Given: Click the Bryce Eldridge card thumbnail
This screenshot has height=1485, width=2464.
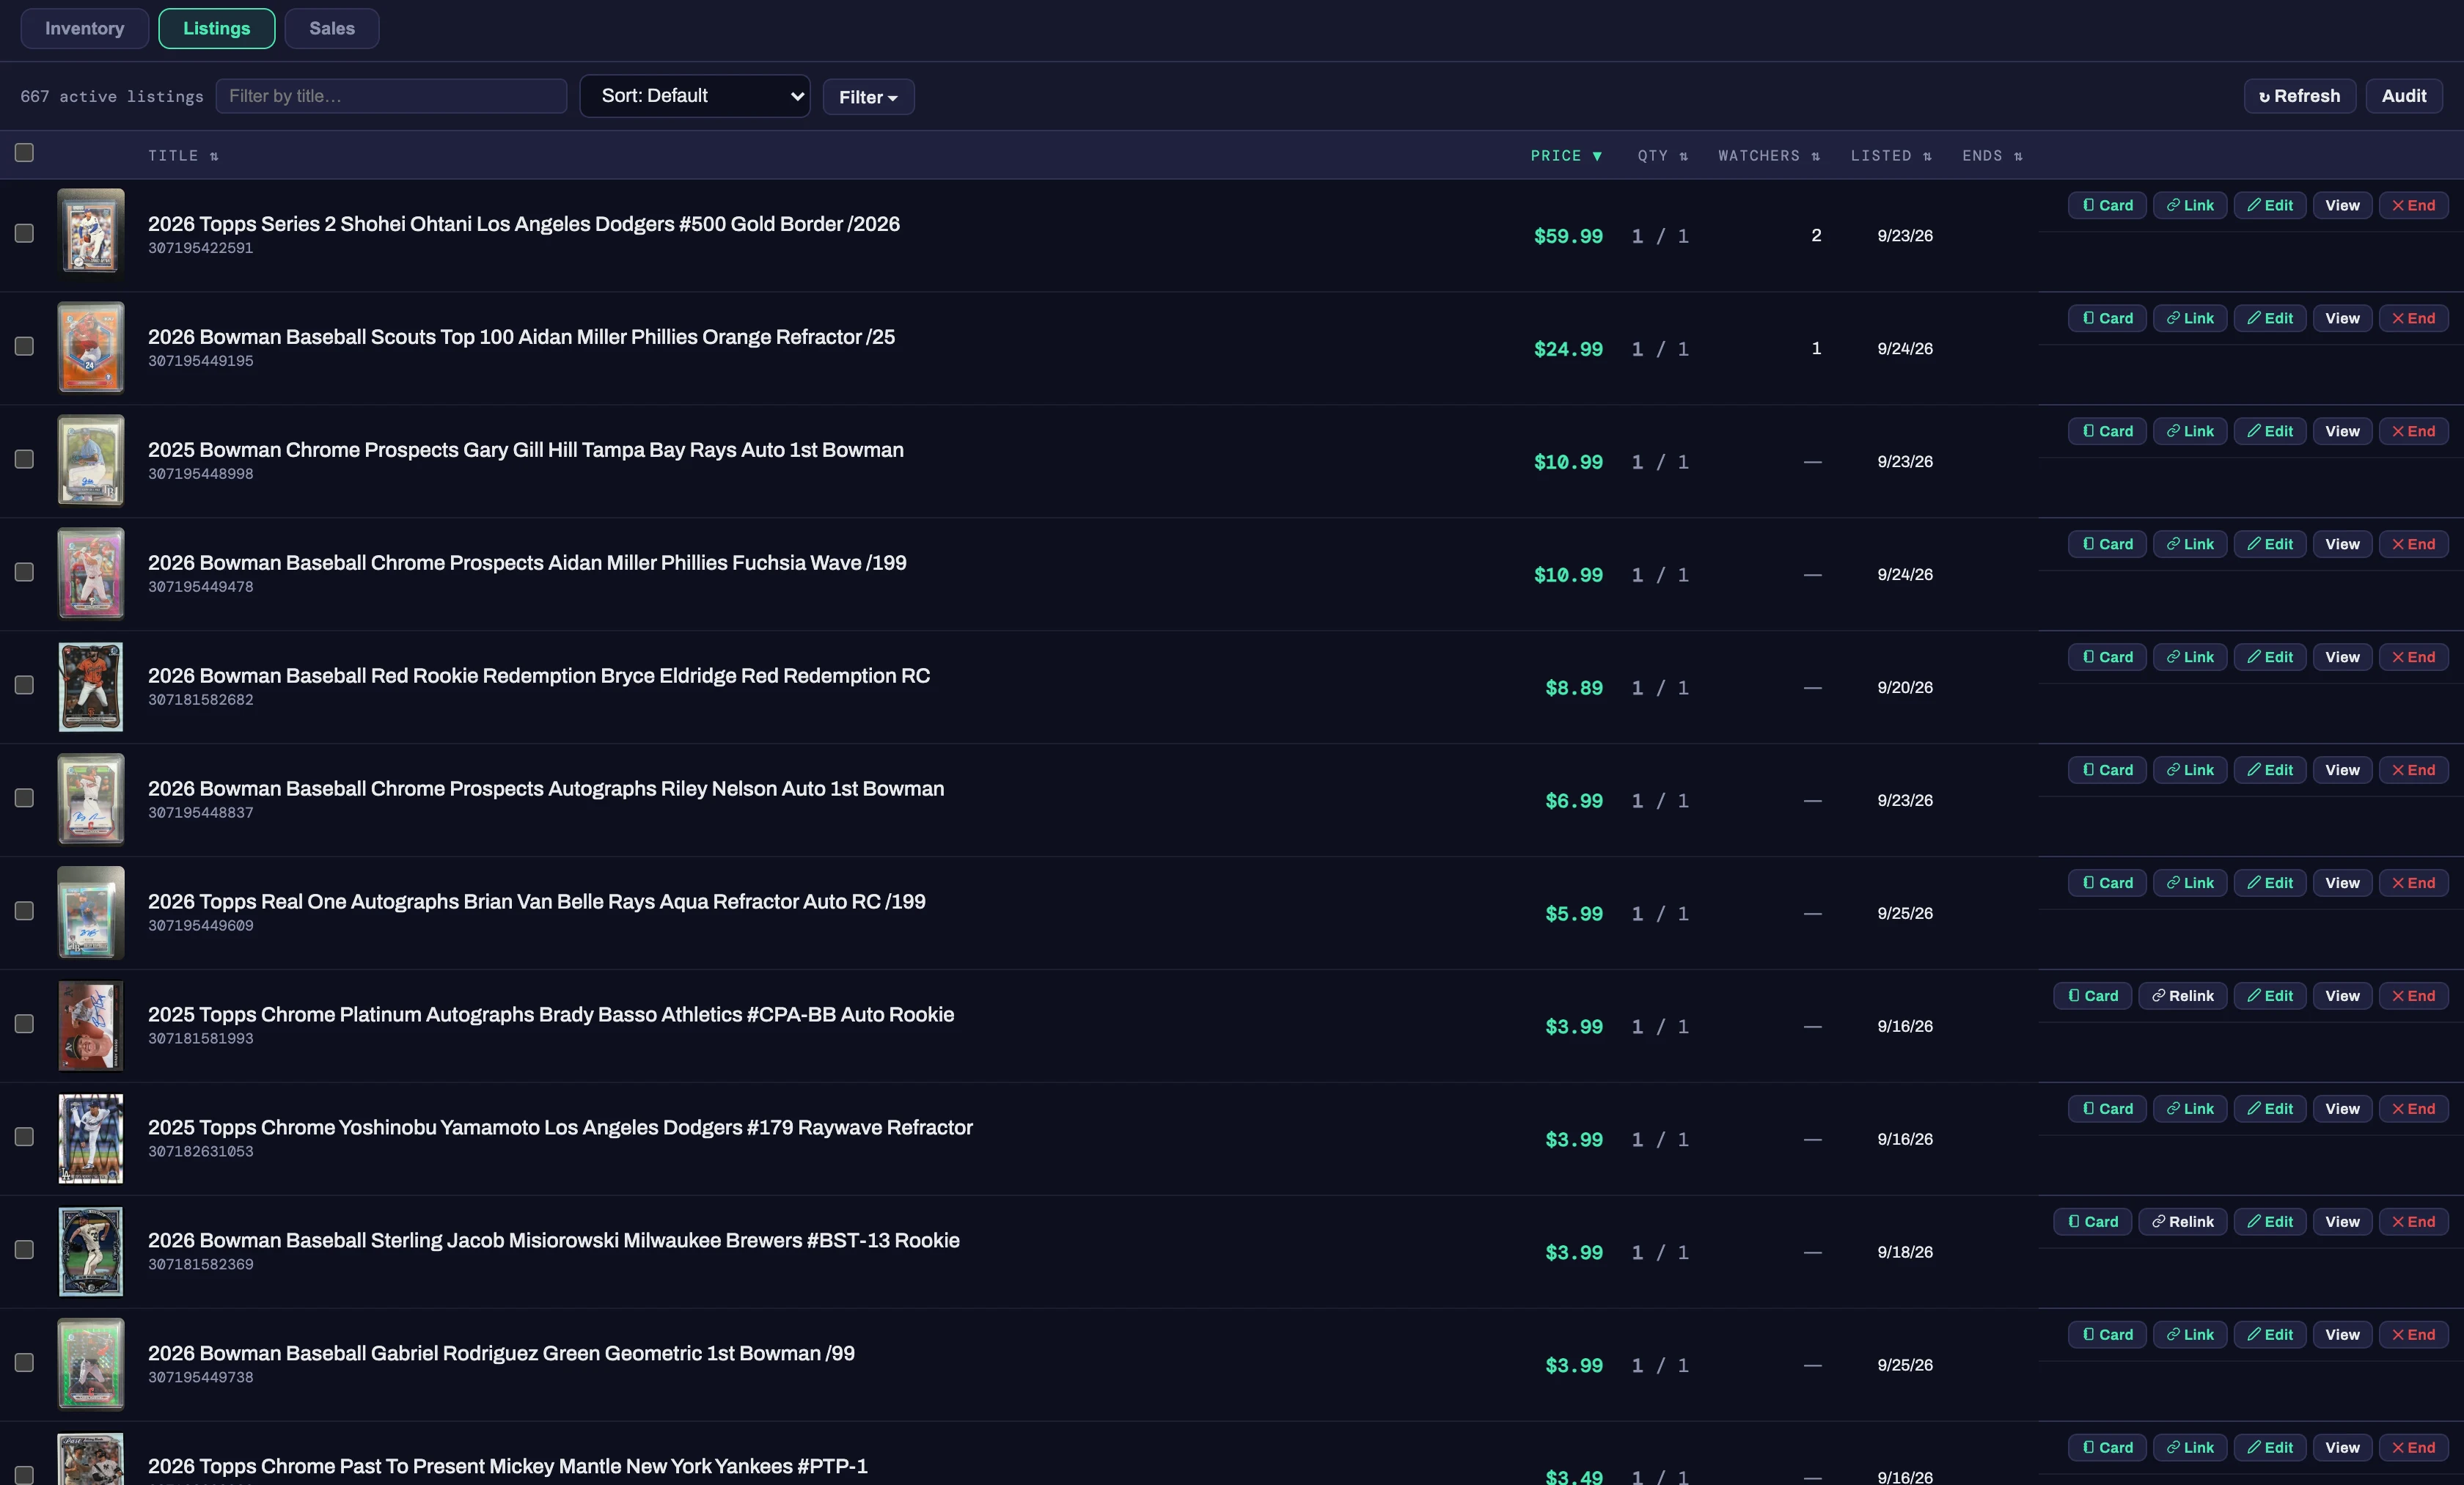Looking at the screenshot, I should point(91,686).
